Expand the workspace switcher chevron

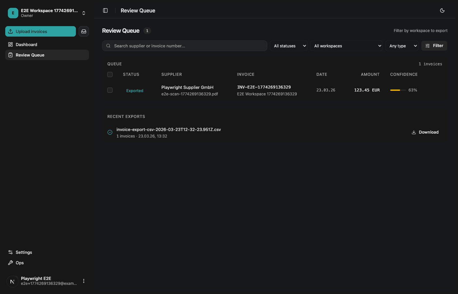pyautogui.click(x=84, y=13)
